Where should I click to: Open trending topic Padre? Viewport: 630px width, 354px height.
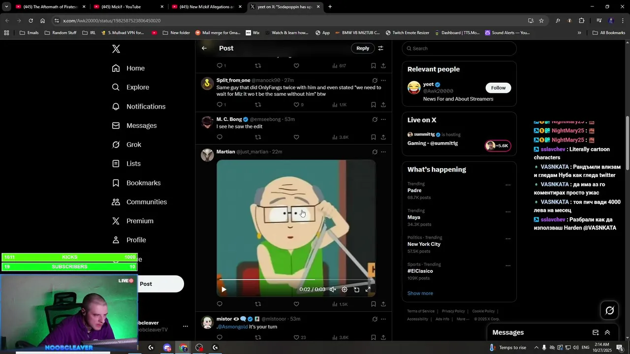coord(414,190)
